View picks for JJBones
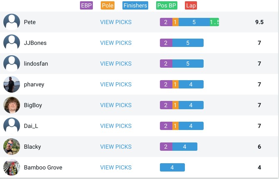Image resolution: width=279 pixels, height=179 pixels. tap(116, 43)
